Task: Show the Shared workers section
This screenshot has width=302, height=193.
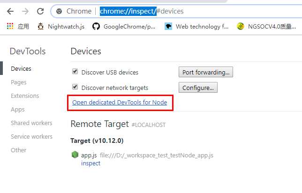Action: pyautogui.click(x=31, y=123)
